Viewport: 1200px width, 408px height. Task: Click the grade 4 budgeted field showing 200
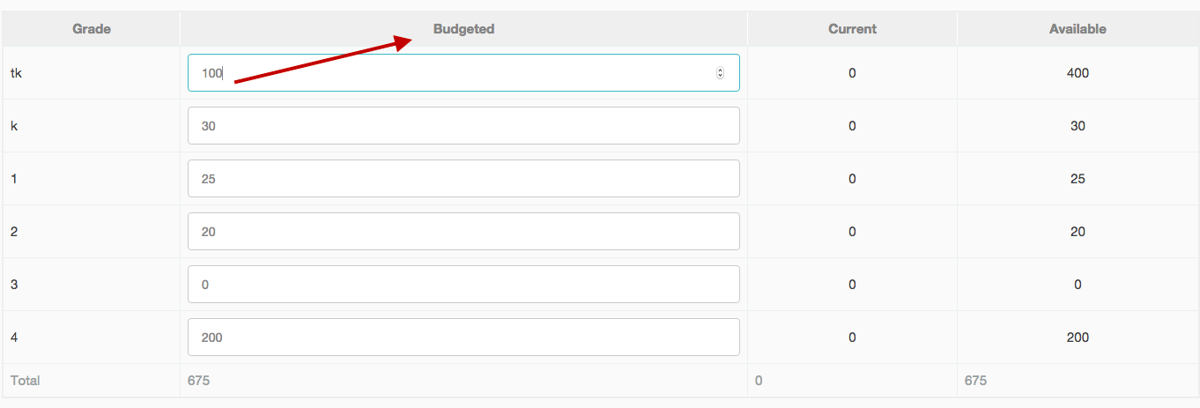click(x=463, y=338)
